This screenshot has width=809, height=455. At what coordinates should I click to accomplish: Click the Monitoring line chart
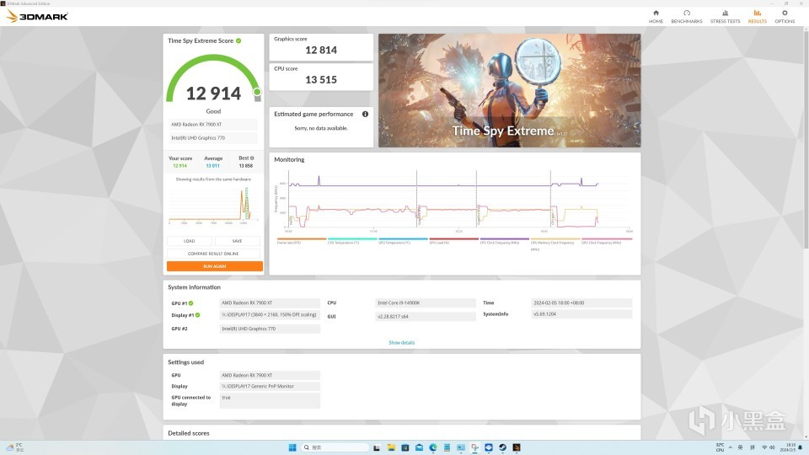pyautogui.click(x=459, y=201)
